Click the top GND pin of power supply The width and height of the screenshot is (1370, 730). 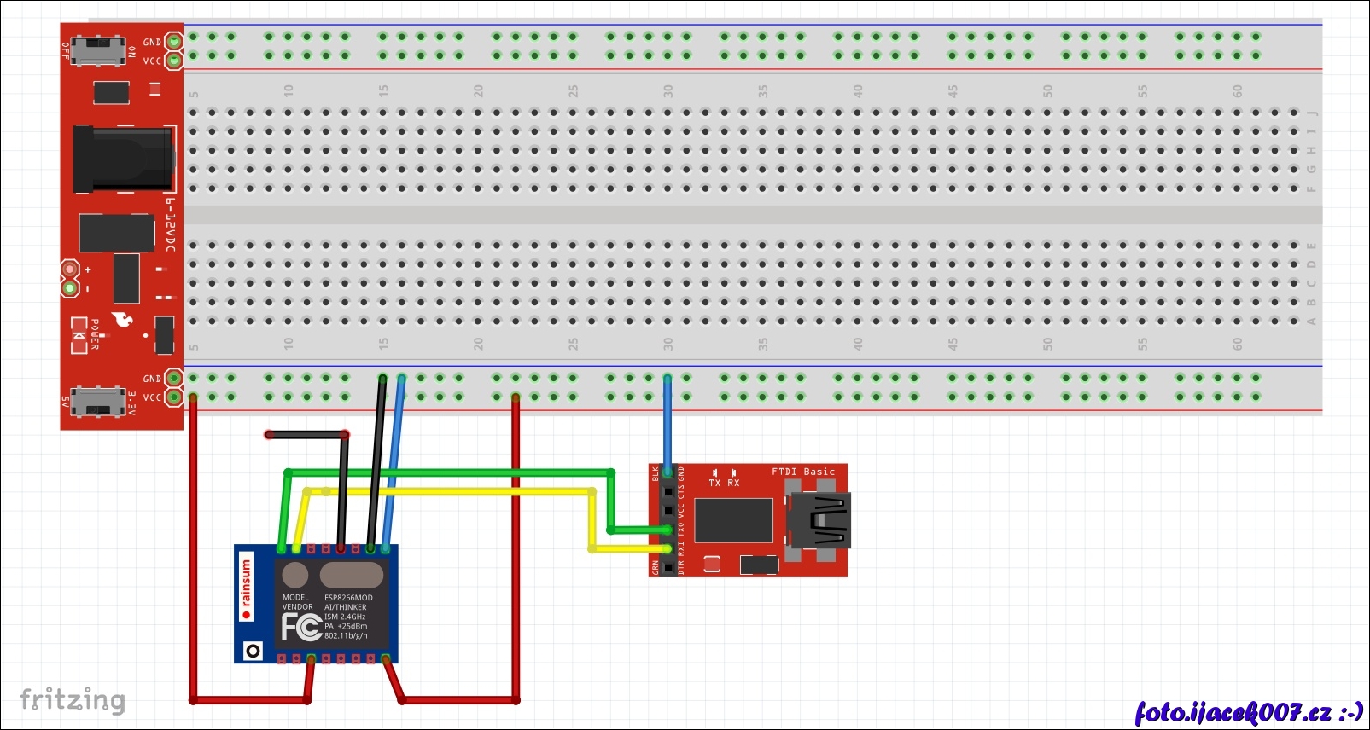174,41
